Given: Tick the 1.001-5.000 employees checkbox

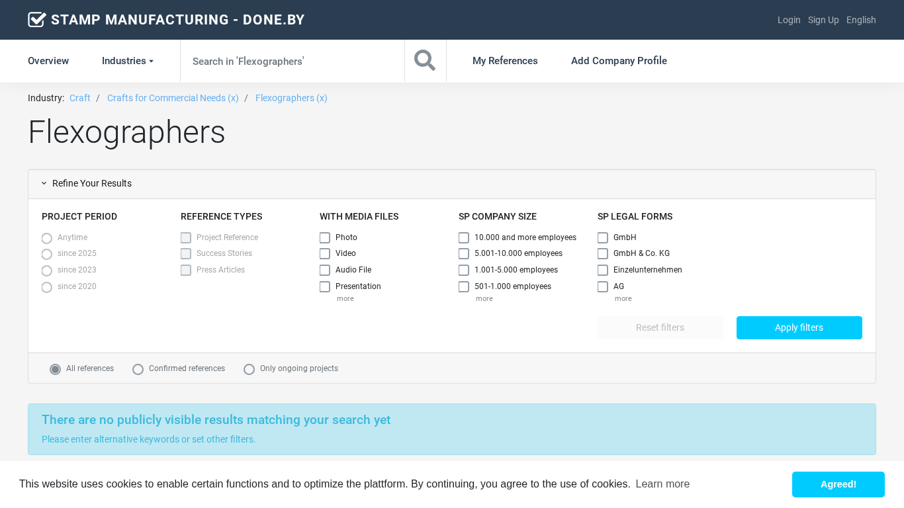Looking at the screenshot, I should point(464,271).
